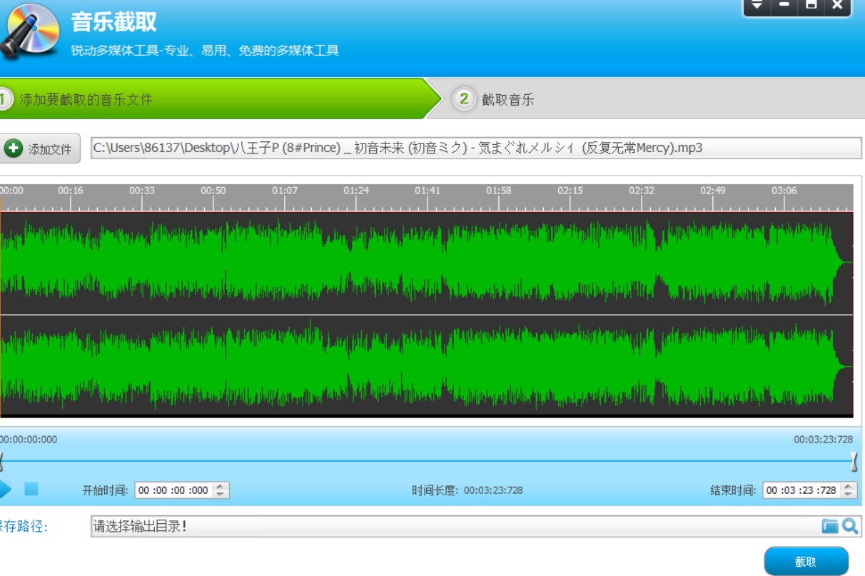This screenshot has width=865, height=576.
Task: Click the 00:16 mark on the ruler
Action: (x=71, y=191)
